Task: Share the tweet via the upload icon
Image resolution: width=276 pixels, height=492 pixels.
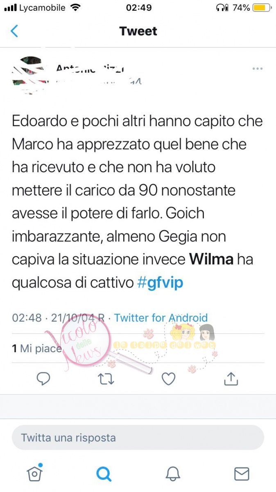Action: coord(231,378)
